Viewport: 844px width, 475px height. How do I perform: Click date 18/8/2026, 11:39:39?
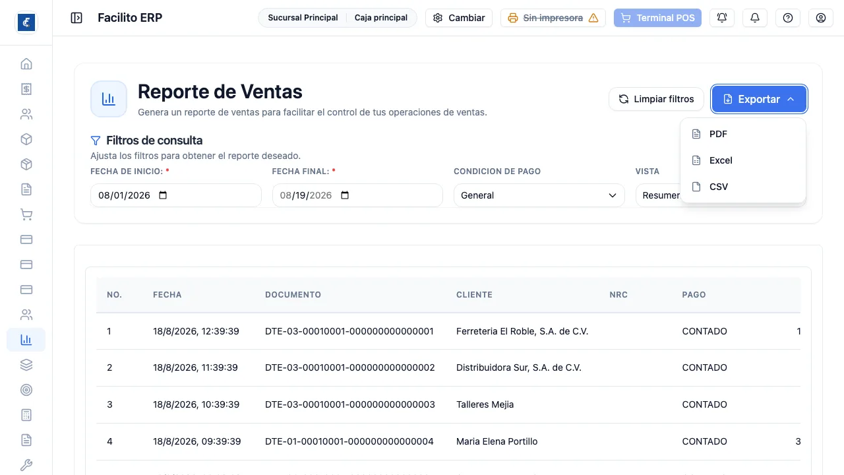[x=195, y=367]
